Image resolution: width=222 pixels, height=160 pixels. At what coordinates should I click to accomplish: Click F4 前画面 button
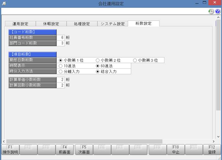coord(65,150)
